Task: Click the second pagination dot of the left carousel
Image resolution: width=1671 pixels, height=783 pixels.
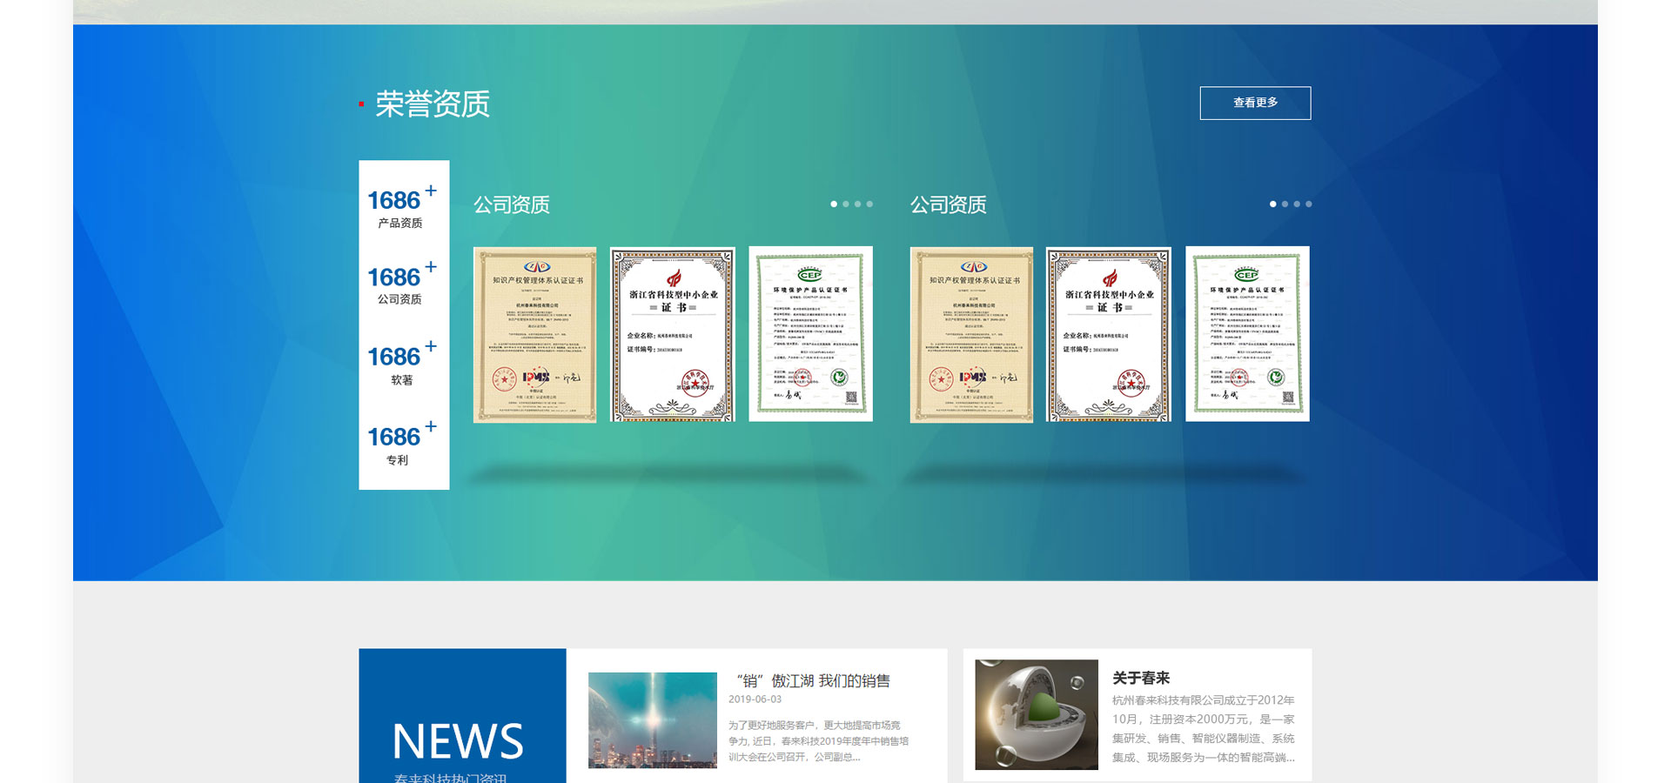Action: 846,204
